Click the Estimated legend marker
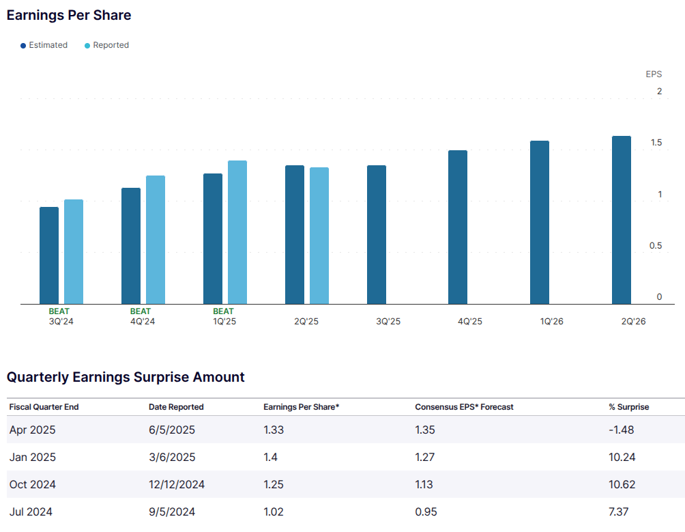The image size is (685, 532). click(23, 45)
